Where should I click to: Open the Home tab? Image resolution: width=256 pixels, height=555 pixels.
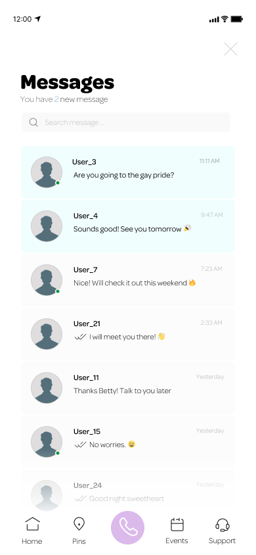[x=32, y=531]
